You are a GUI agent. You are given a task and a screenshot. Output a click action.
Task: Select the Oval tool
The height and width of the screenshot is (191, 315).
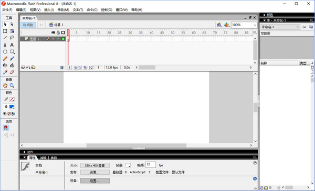5,52
